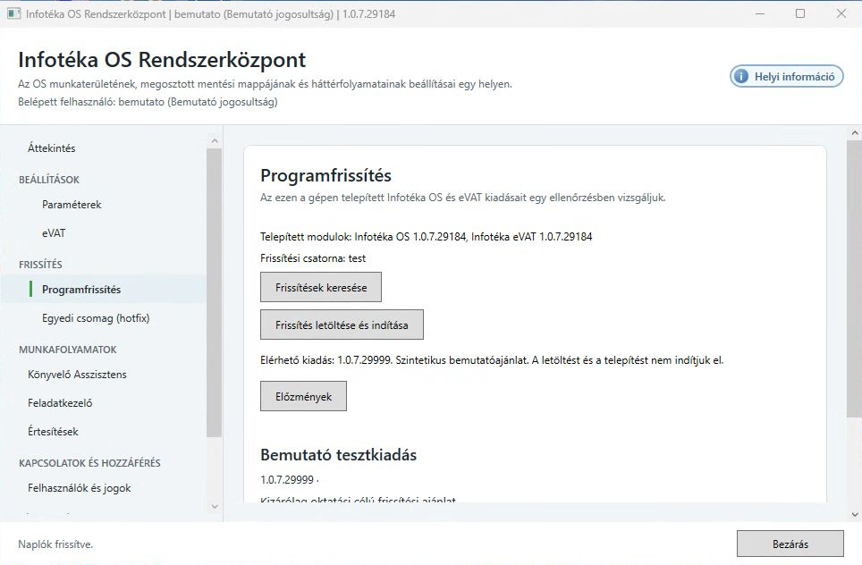The width and height of the screenshot is (862, 565).
Task: Minimize the Rendszerközpont window
Action: pyautogui.click(x=760, y=13)
